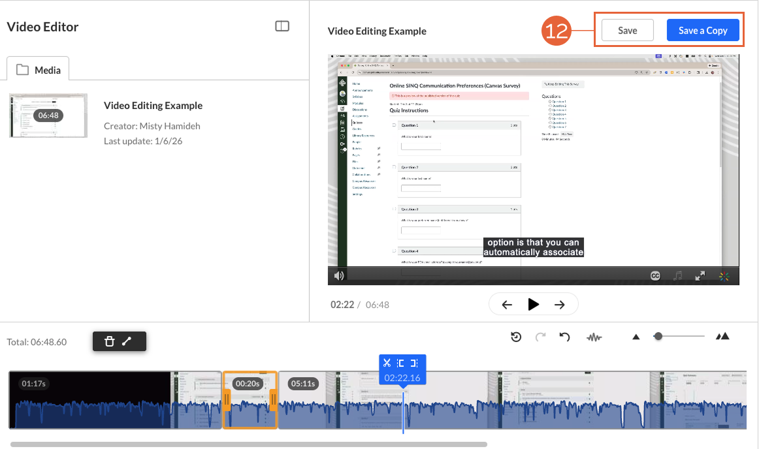The width and height of the screenshot is (759, 449).
Task: Click the Save button
Action: pos(627,30)
